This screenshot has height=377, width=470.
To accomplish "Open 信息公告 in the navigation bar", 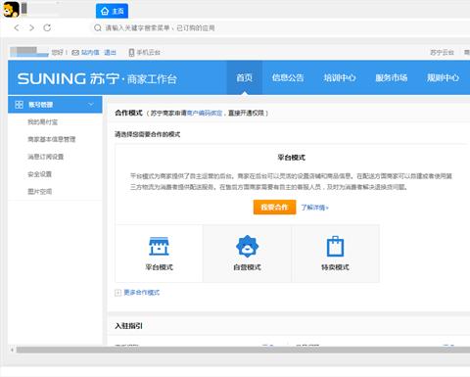I will 288,77.
